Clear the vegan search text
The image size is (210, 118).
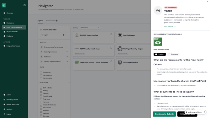64,35
